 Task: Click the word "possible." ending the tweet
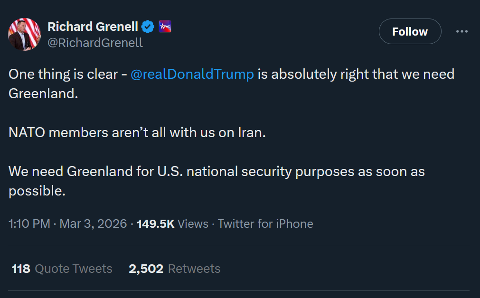[37, 190]
